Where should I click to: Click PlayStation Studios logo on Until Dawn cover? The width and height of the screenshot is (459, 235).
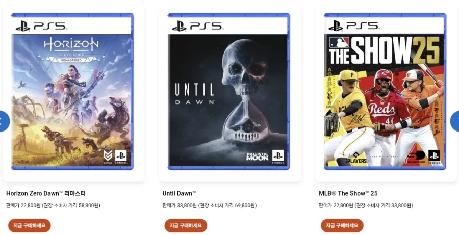pyautogui.click(x=278, y=156)
